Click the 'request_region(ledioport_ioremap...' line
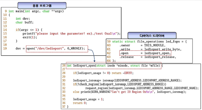Screen dimensions: 202x110 (142, 88)
